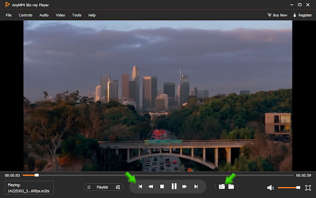Close the AnyMP4 Blu-ray Player window
The width and height of the screenshot is (316, 198).
coord(308,5)
